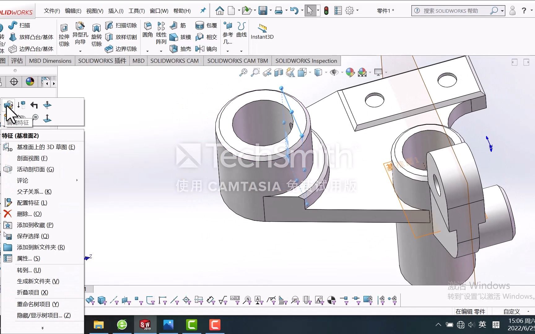Expand the Undo dropdown arrow
Screen dimensions: 535x334
(302, 11)
